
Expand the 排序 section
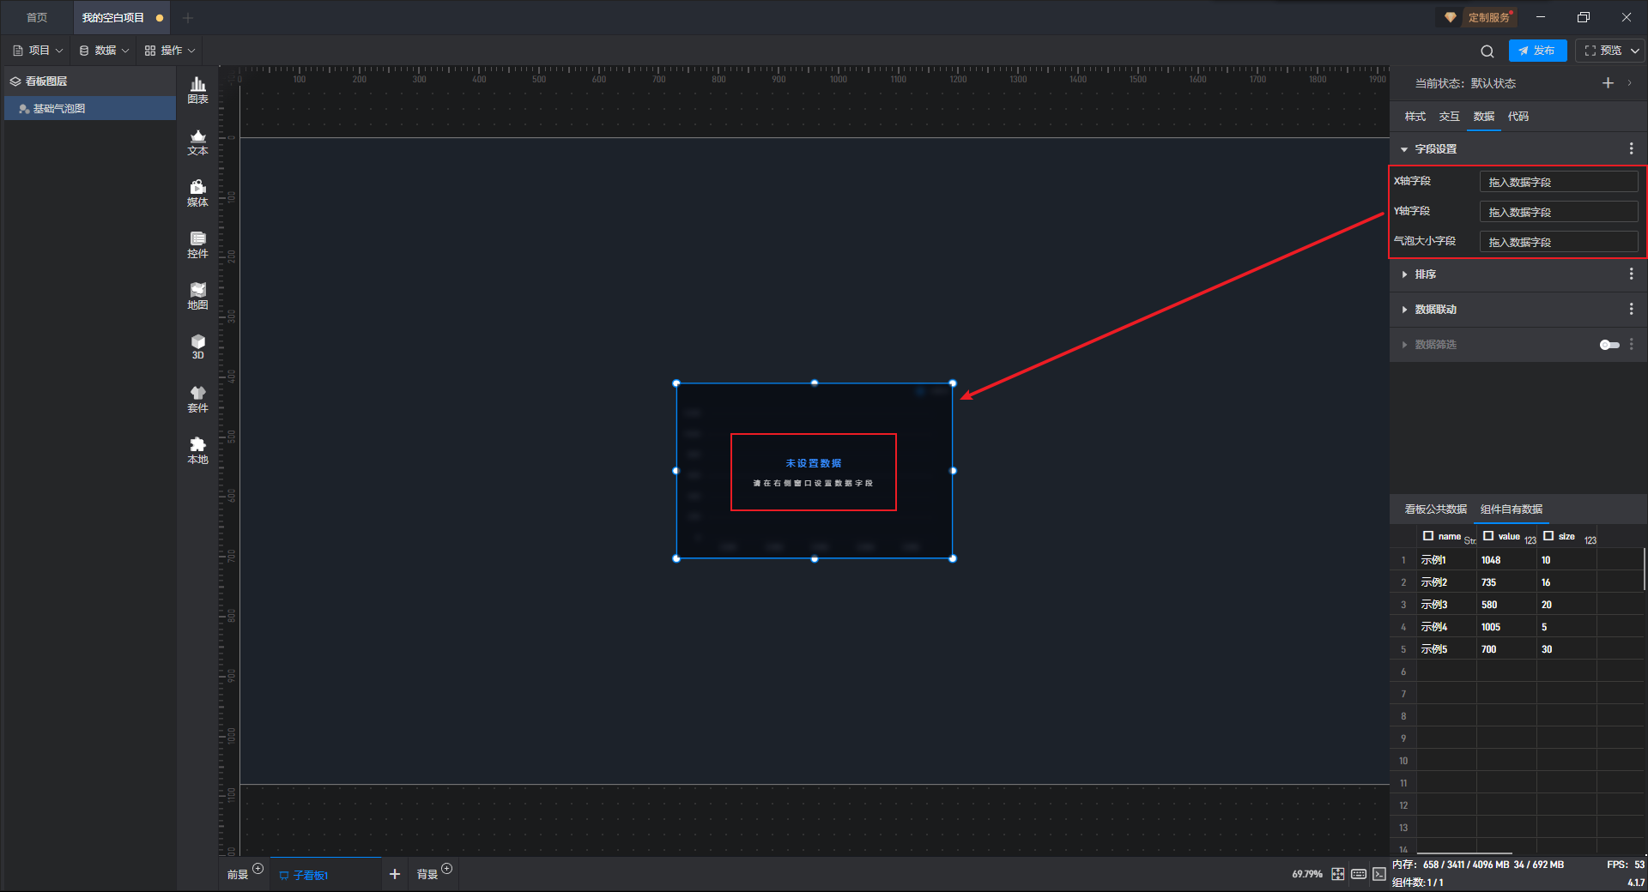point(1404,274)
